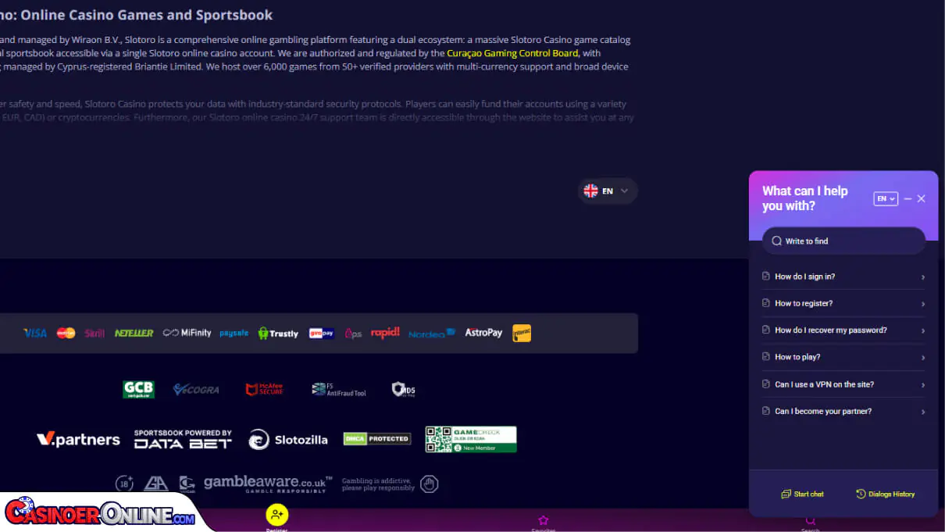945x532 pixels.
Task: Open the green GCB certificate badge
Action: [x=138, y=389]
